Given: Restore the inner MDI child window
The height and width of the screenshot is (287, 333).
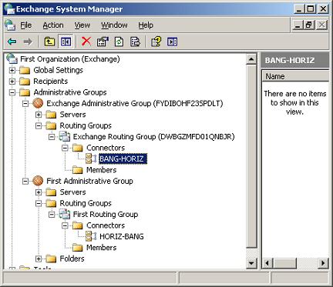Looking at the screenshot, I should click(x=308, y=25).
